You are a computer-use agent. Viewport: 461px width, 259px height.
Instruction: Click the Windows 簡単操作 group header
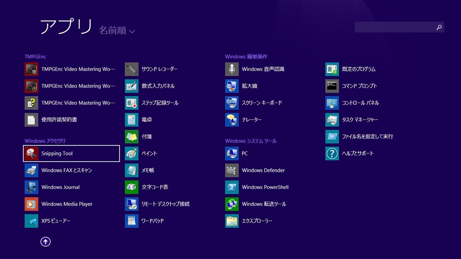(246, 56)
